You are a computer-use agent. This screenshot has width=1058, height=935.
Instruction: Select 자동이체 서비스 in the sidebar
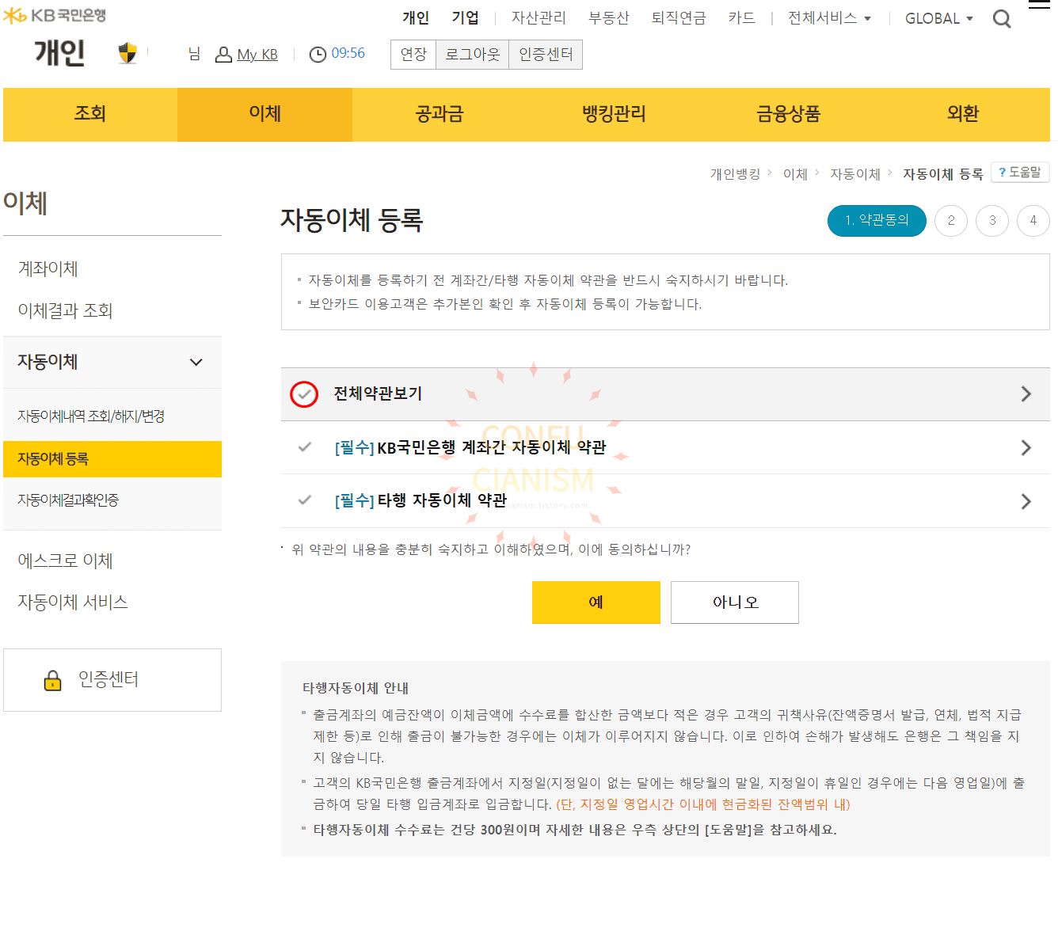point(73,602)
